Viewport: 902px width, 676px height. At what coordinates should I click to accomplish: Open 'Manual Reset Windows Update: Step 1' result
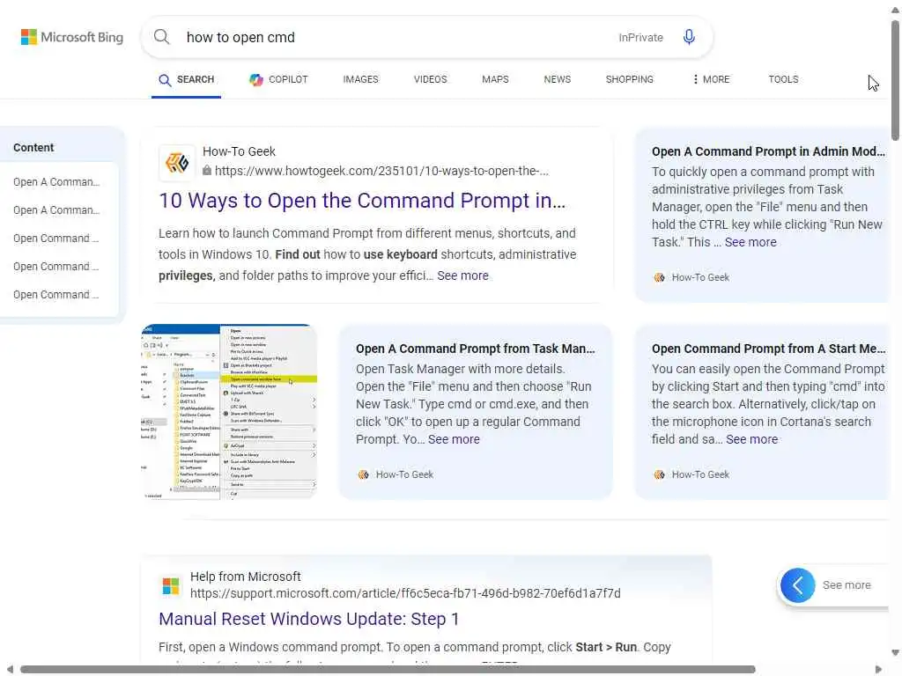(x=309, y=619)
